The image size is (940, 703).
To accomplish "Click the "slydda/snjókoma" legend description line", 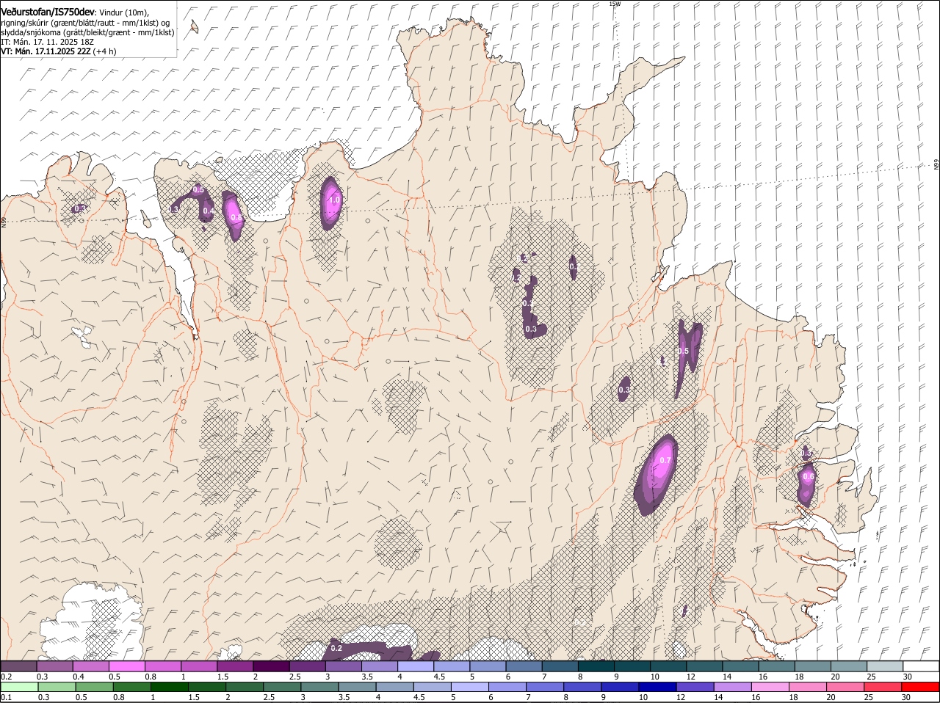I will tap(87, 32).
